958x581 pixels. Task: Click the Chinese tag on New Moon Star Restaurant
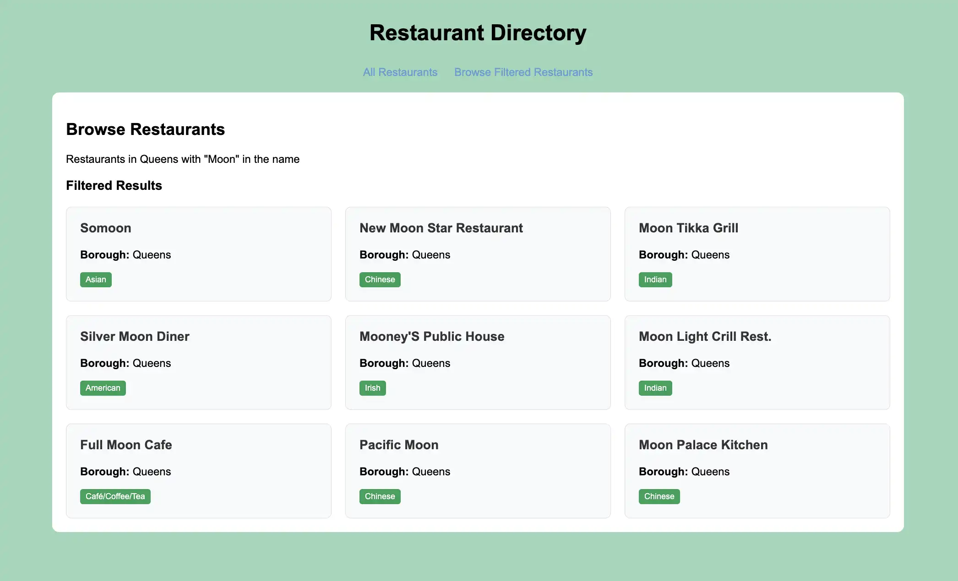click(x=380, y=280)
